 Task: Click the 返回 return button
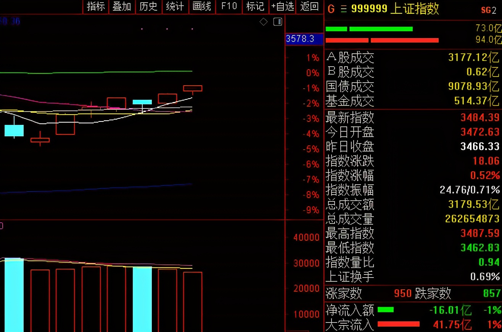coord(309,6)
